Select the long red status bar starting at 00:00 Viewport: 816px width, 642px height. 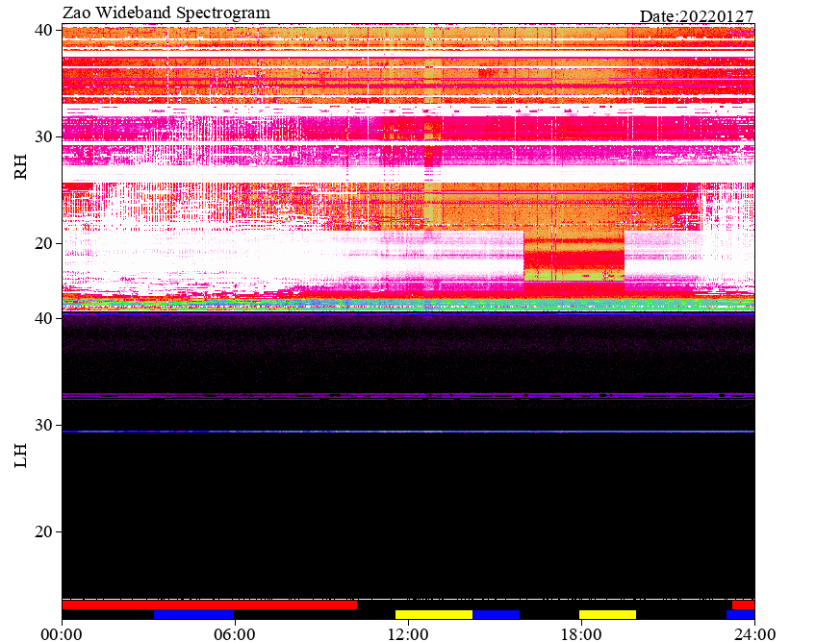(x=209, y=605)
